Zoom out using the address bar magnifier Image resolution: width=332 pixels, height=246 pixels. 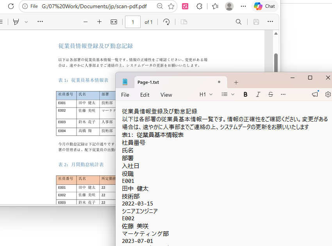160,6
